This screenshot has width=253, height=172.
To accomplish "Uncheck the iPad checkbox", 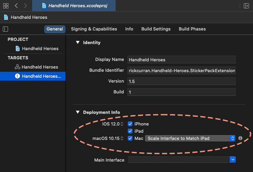I will click(x=130, y=131).
